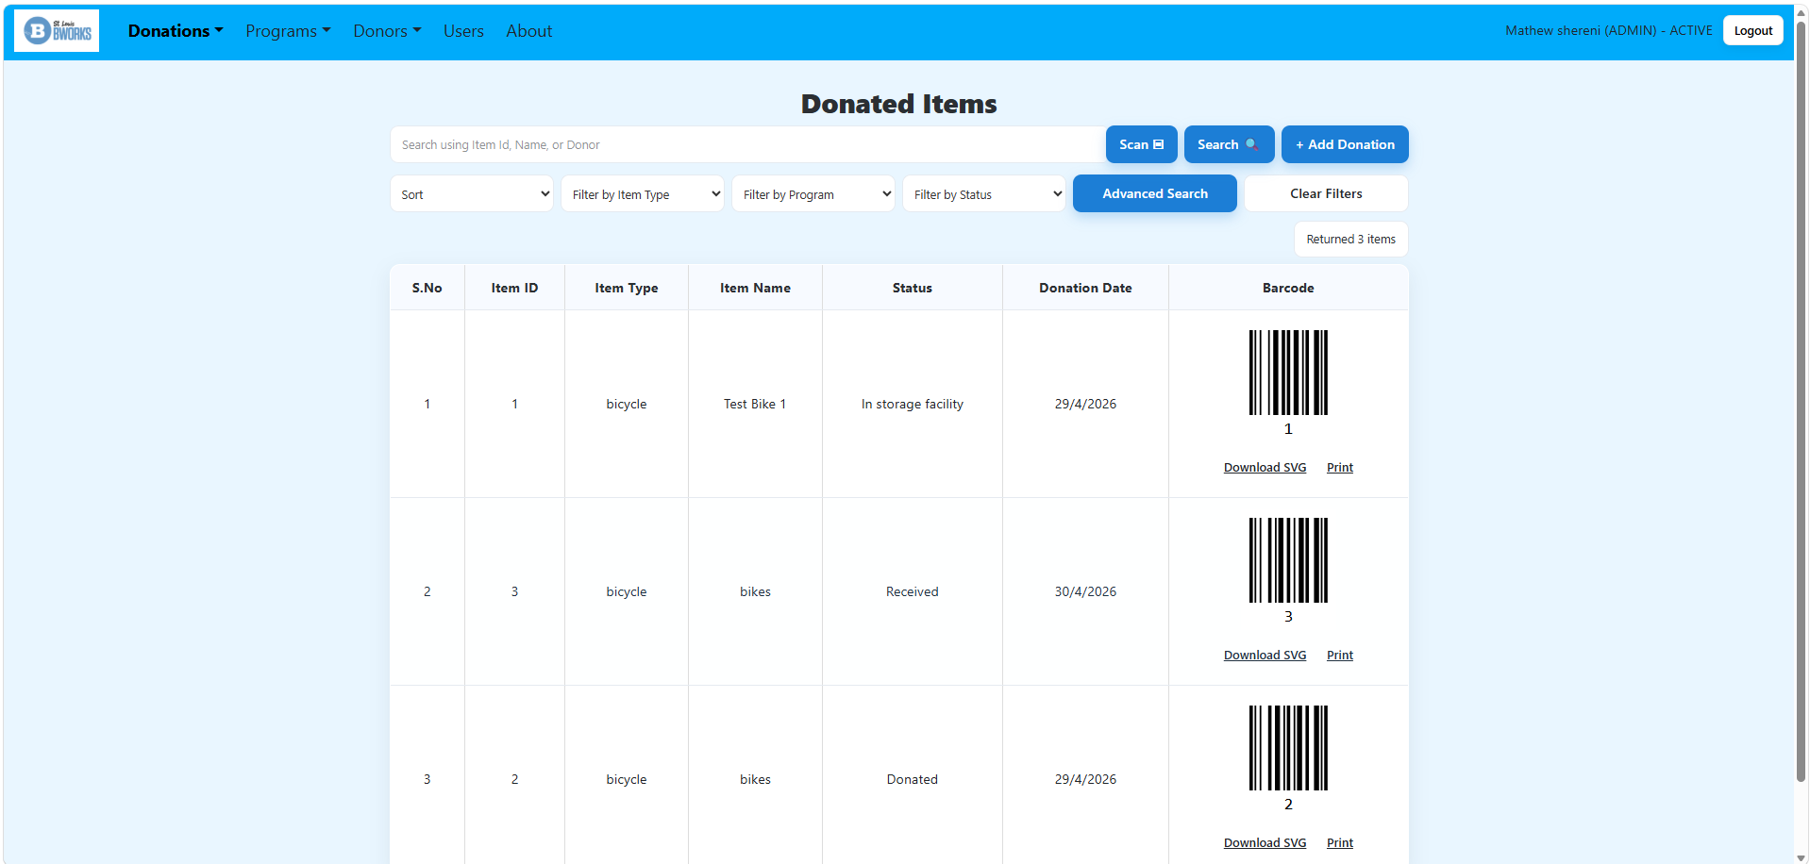
Task: Click the 'Received' status cell
Action: [x=913, y=591]
